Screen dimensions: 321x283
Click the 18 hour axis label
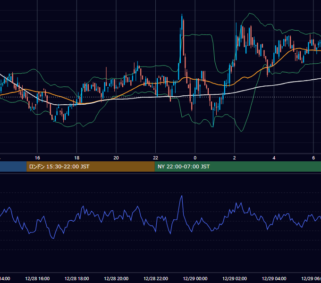coord(77,158)
